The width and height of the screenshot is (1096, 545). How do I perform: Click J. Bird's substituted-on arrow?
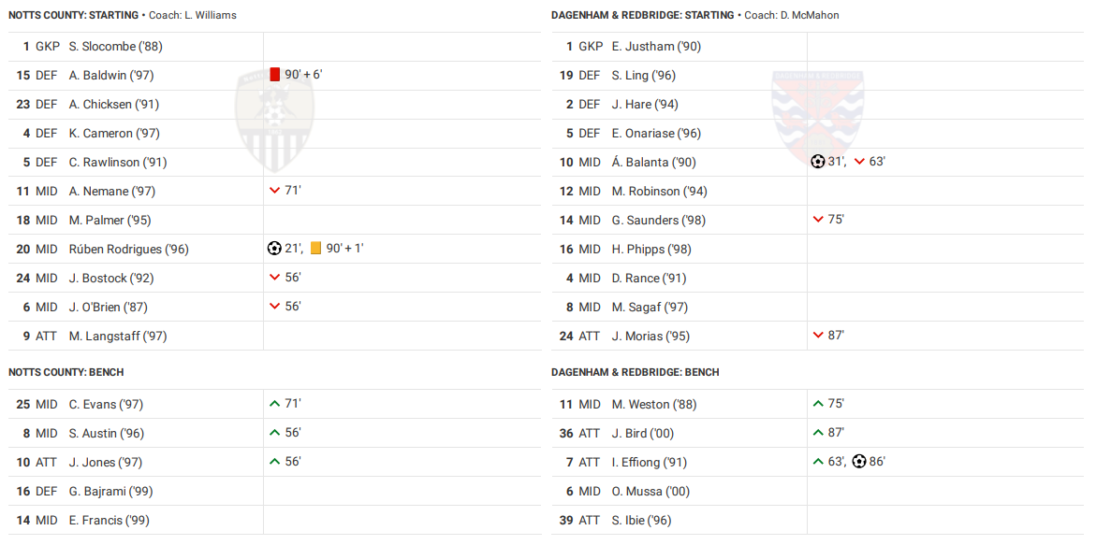pos(818,433)
